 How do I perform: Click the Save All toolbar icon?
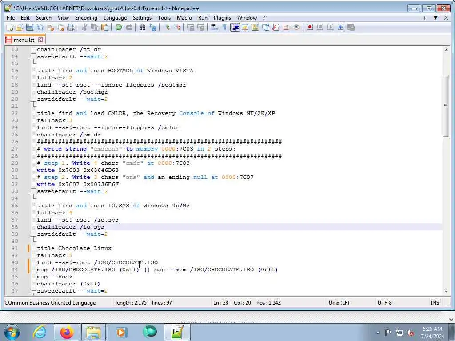click(x=40, y=27)
